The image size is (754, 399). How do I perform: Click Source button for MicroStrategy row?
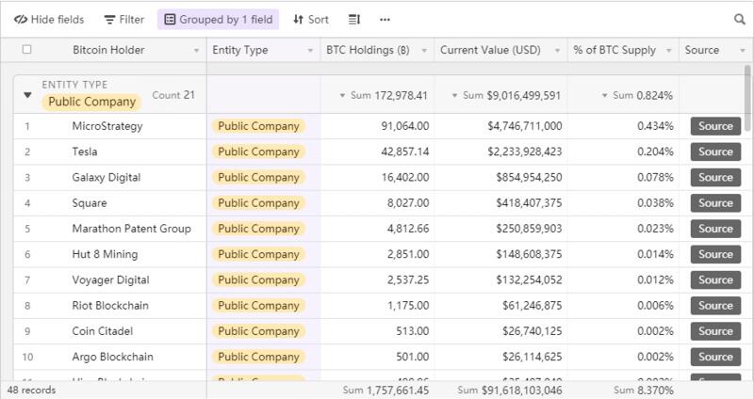(715, 126)
